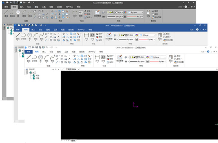Expand the 加工 tree node beside the canvas
Screen dimensions: 218x143
coord(31,72)
